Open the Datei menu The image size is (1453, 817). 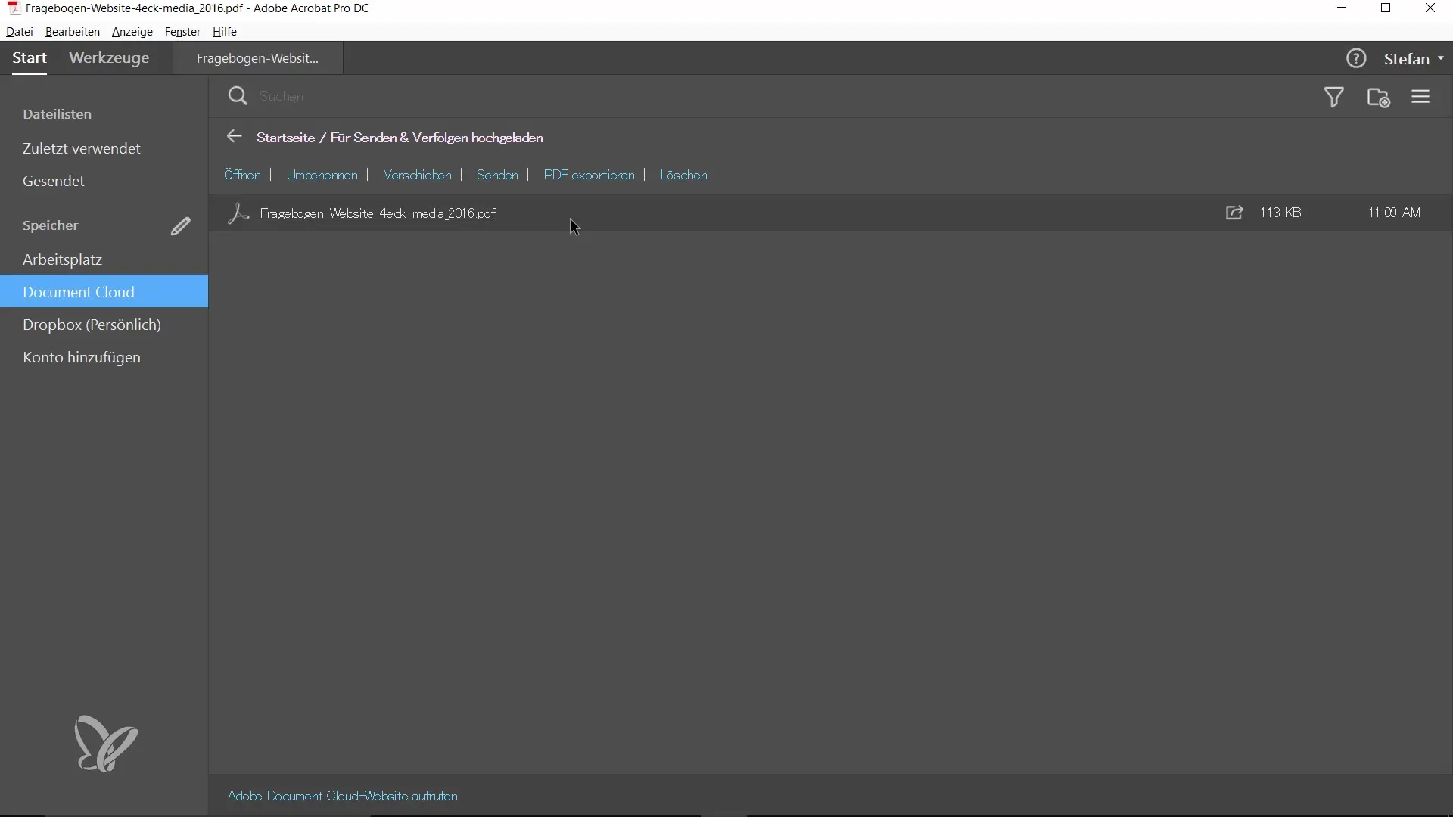[x=19, y=32]
